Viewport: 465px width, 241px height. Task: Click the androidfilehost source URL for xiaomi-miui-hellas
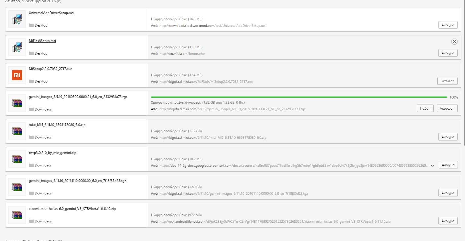pos(275,222)
